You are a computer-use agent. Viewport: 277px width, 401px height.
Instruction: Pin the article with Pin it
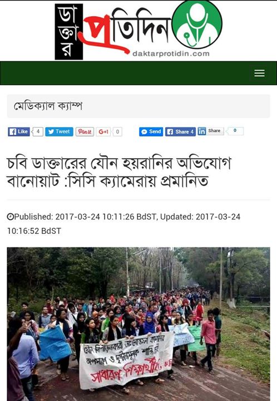coord(85,131)
